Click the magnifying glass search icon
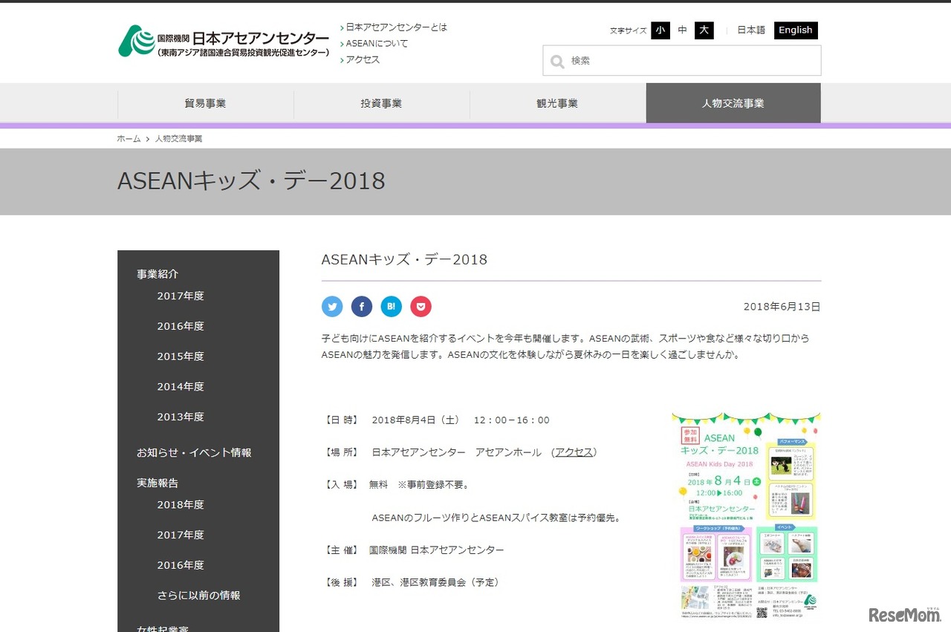This screenshot has height=632, width=951. 557,61
